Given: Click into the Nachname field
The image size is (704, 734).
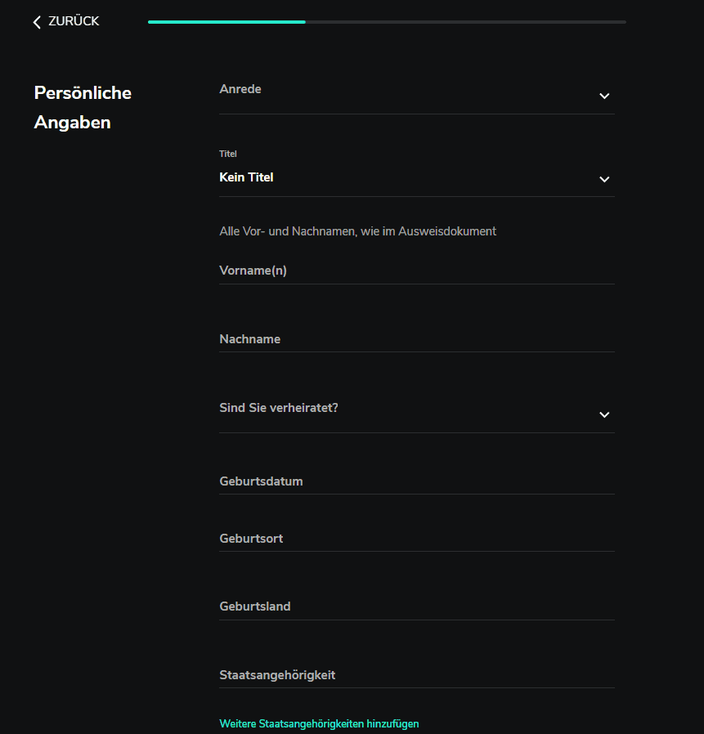Looking at the screenshot, I should pos(416,339).
